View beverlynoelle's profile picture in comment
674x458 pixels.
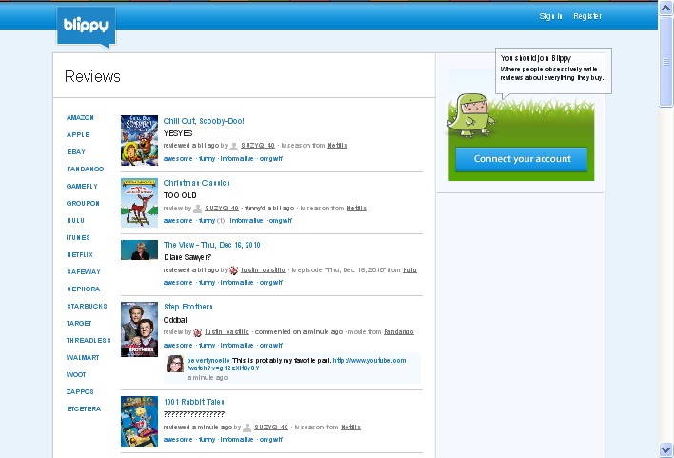coord(175,364)
